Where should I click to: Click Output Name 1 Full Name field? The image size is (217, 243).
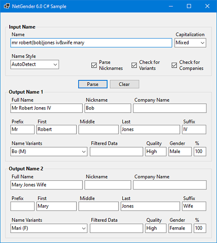[x=47, y=108]
